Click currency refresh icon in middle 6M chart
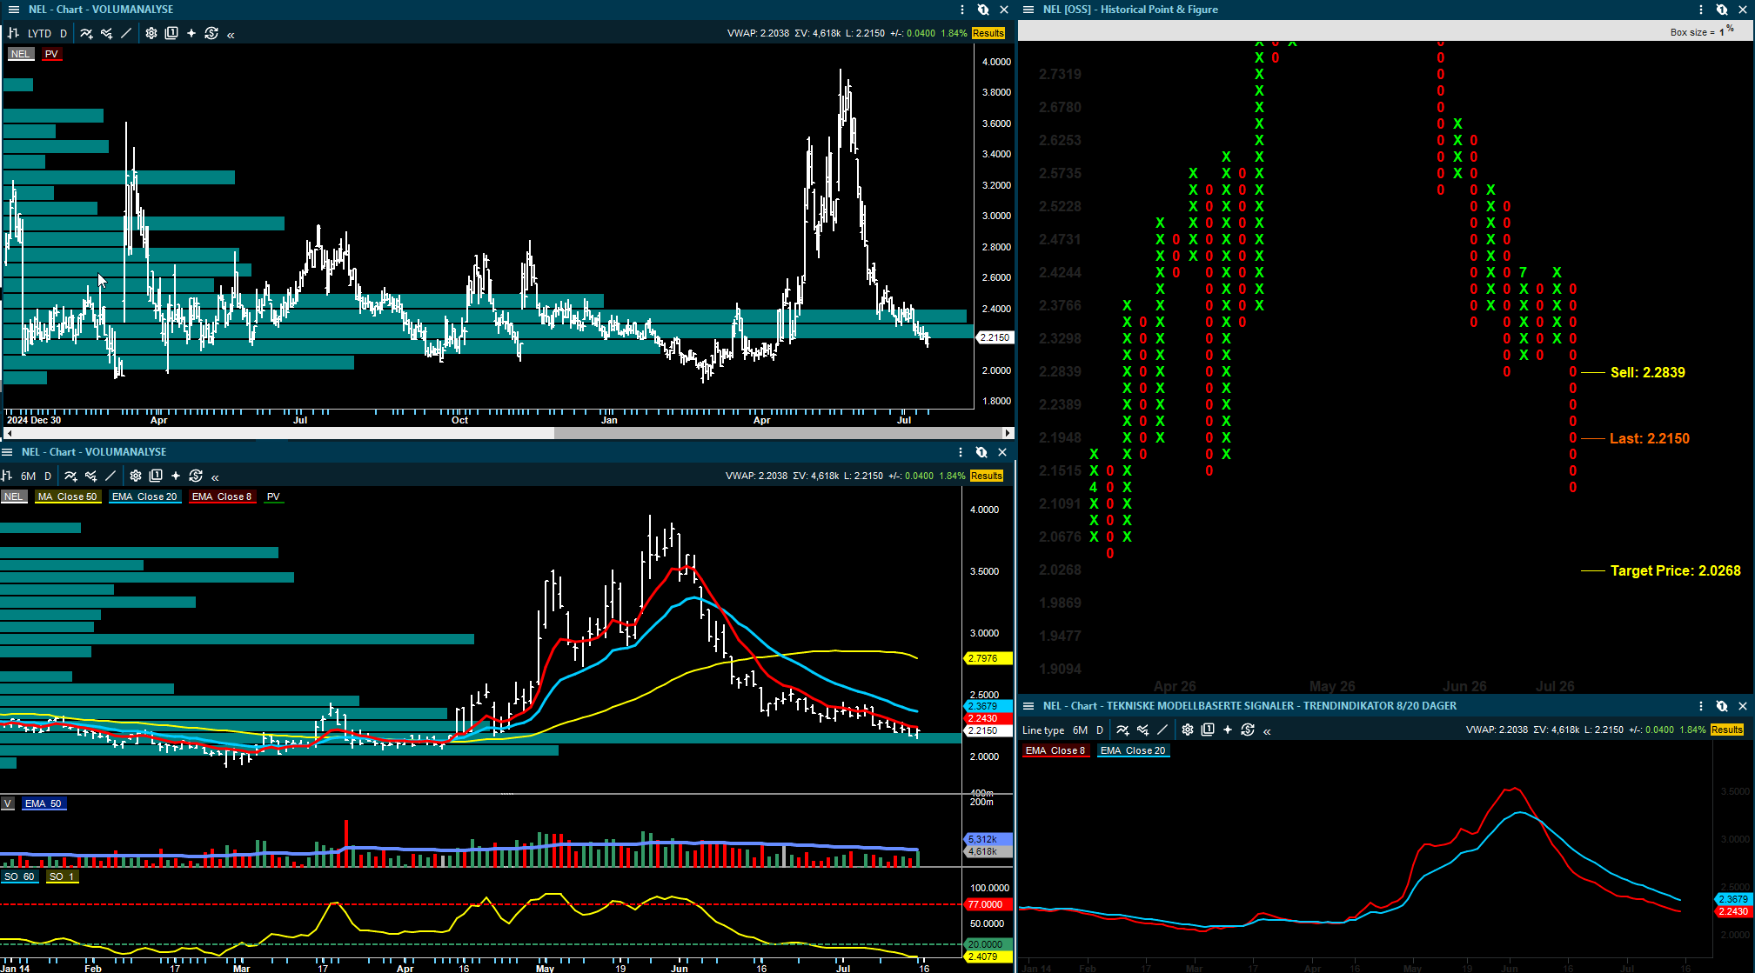The height and width of the screenshot is (973, 1755). (196, 476)
